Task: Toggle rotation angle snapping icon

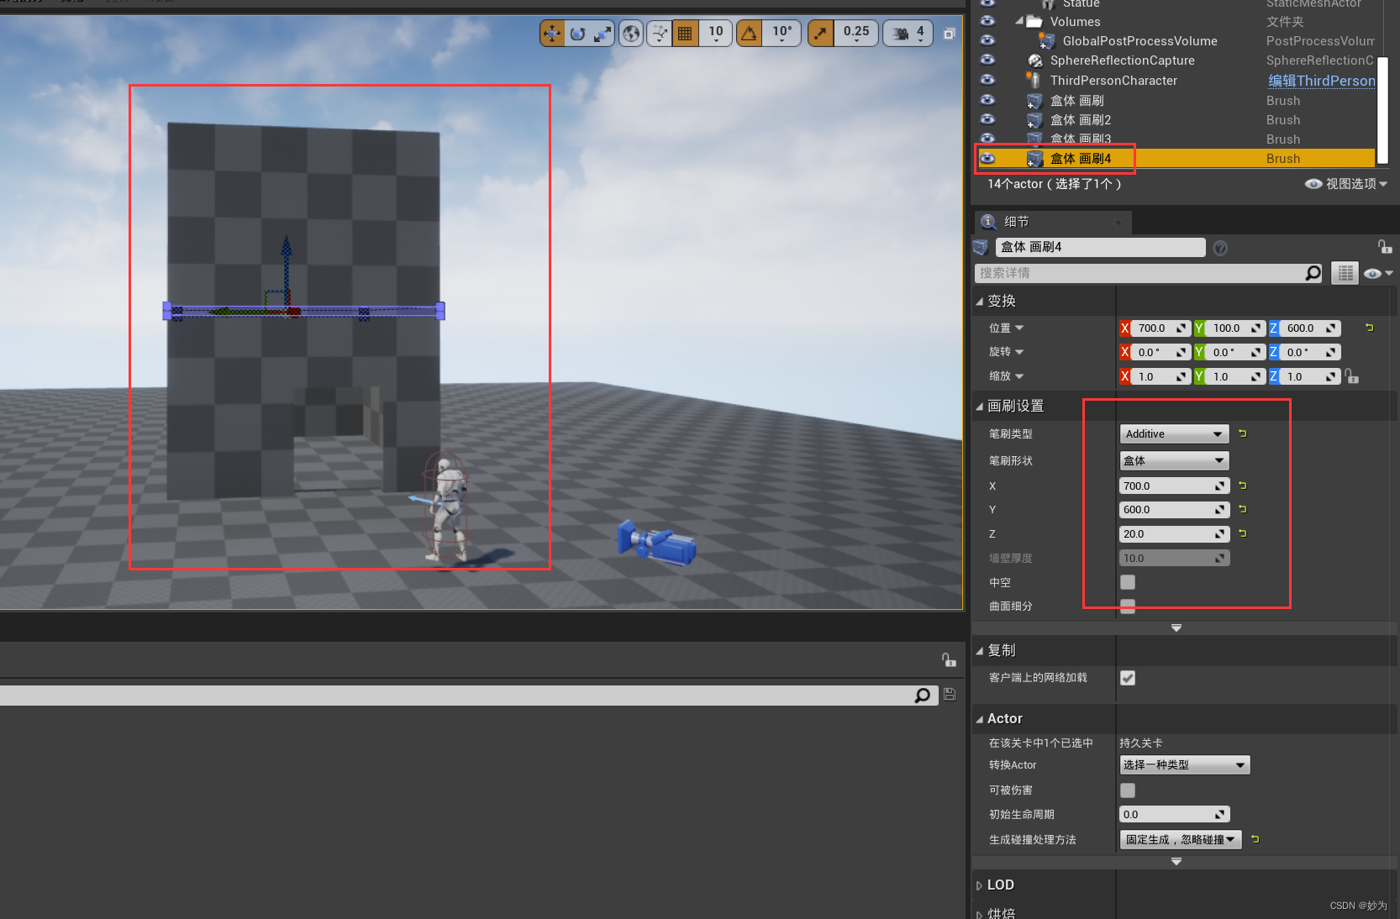Action: tap(750, 34)
